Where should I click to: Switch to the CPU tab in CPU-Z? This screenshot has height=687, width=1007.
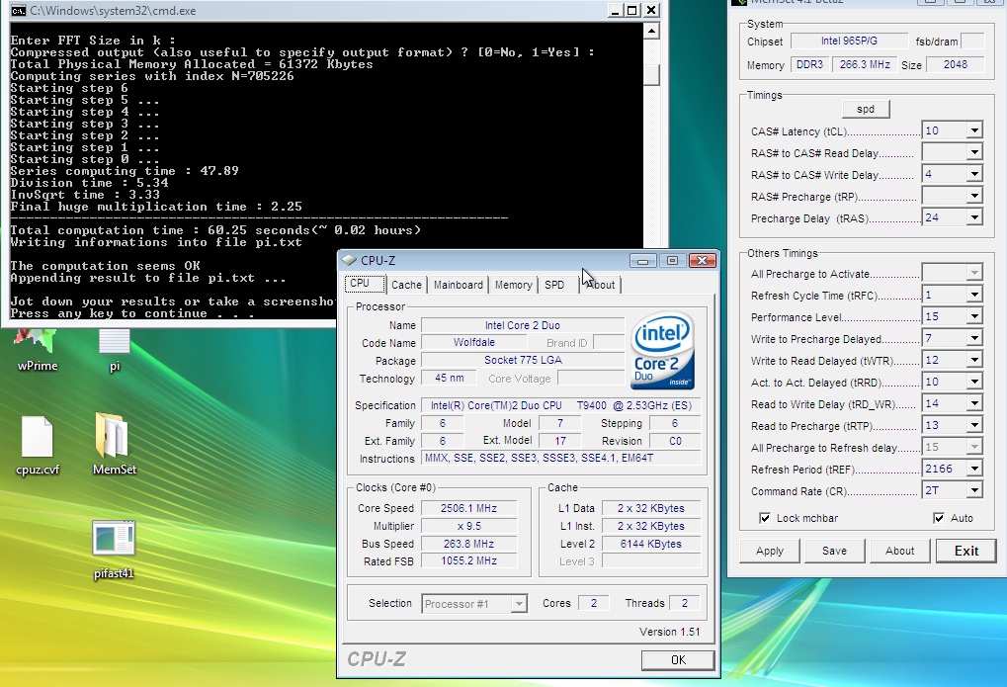(x=364, y=284)
